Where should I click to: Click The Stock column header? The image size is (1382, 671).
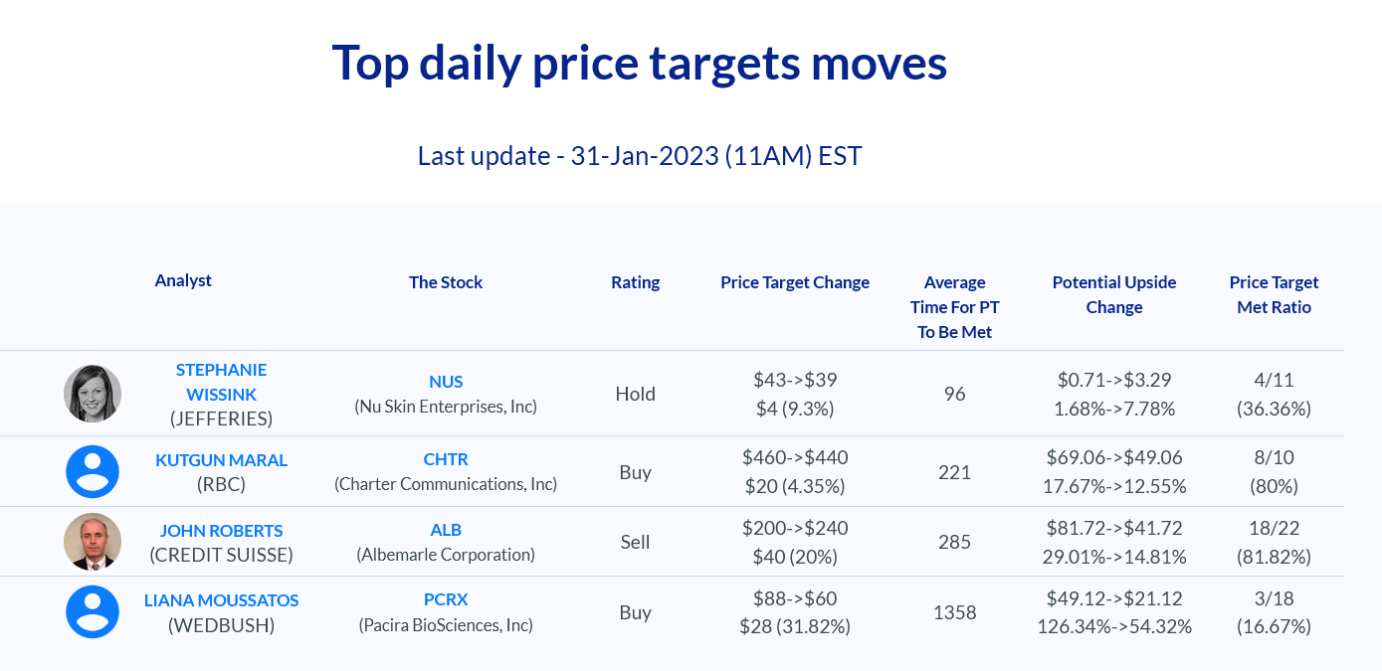pyautogui.click(x=446, y=282)
